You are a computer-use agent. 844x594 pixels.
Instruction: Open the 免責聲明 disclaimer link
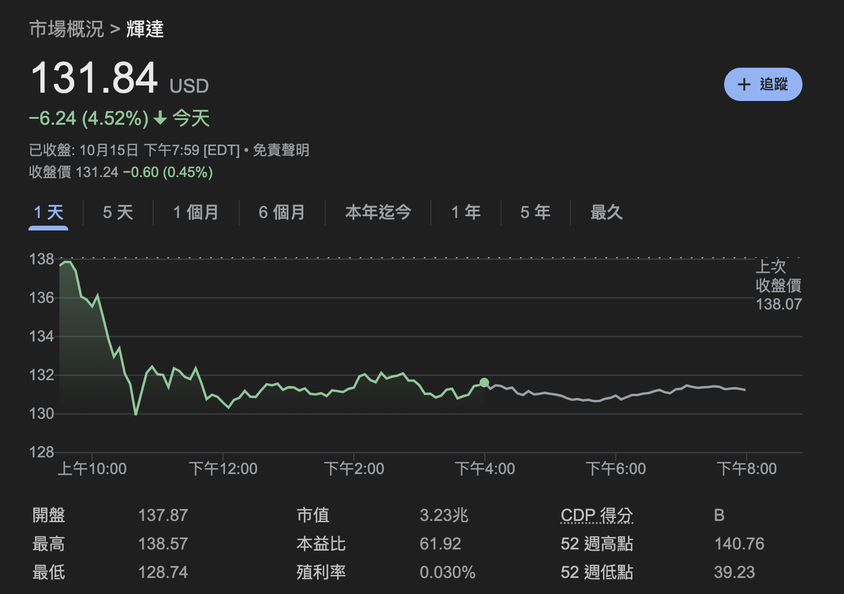281,150
